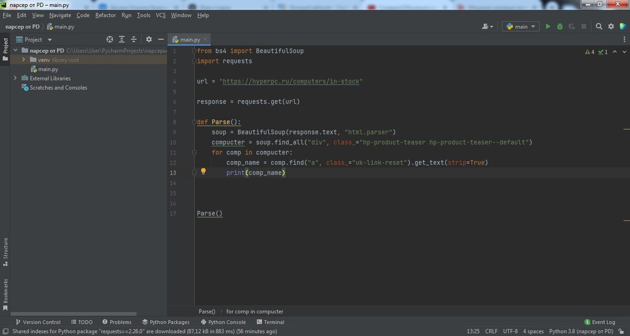Open the Run menu
Image resolution: width=630 pixels, height=336 pixels.
click(x=127, y=15)
